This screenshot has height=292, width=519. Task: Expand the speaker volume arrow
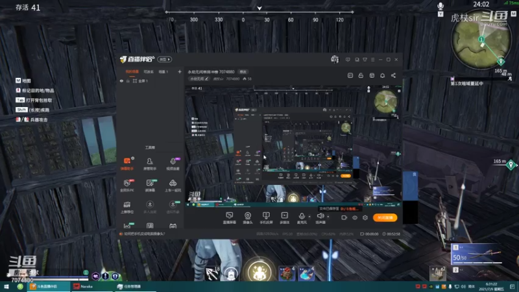328,217
